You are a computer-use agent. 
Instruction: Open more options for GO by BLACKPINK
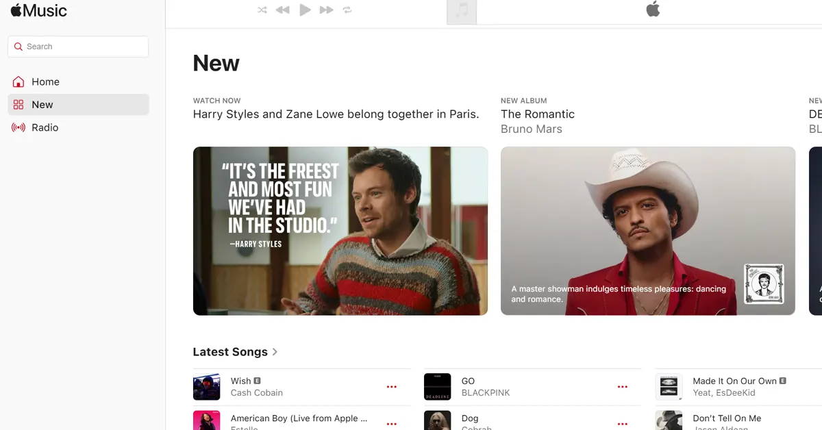pos(622,387)
